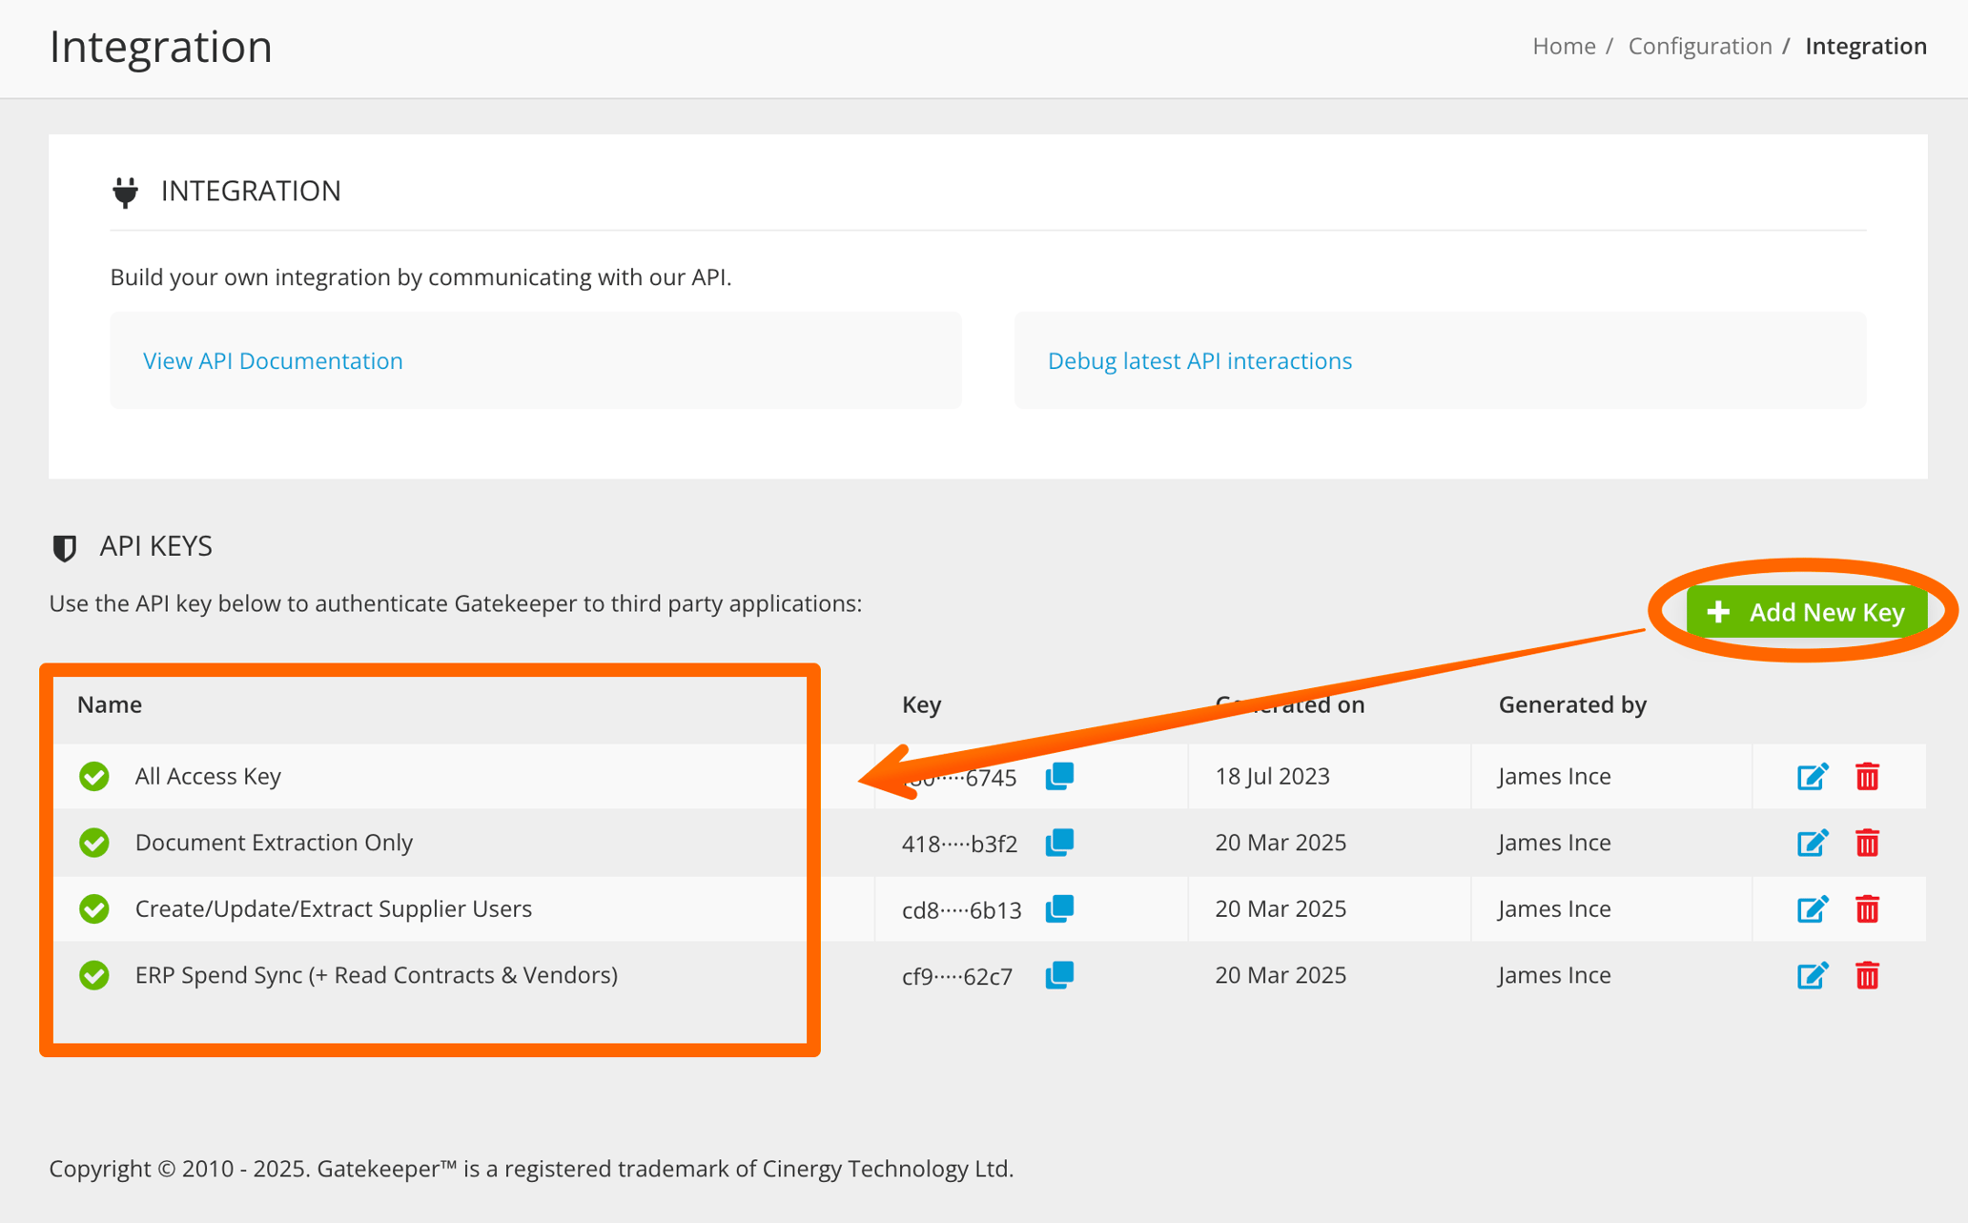Delete the Create/Update/Extract Supplier Users key

tap(1867, 908)
